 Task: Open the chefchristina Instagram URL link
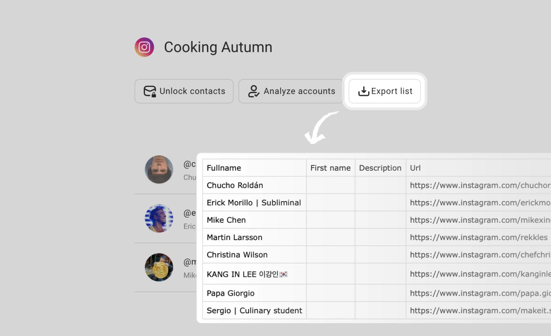[x=477, y=254]
